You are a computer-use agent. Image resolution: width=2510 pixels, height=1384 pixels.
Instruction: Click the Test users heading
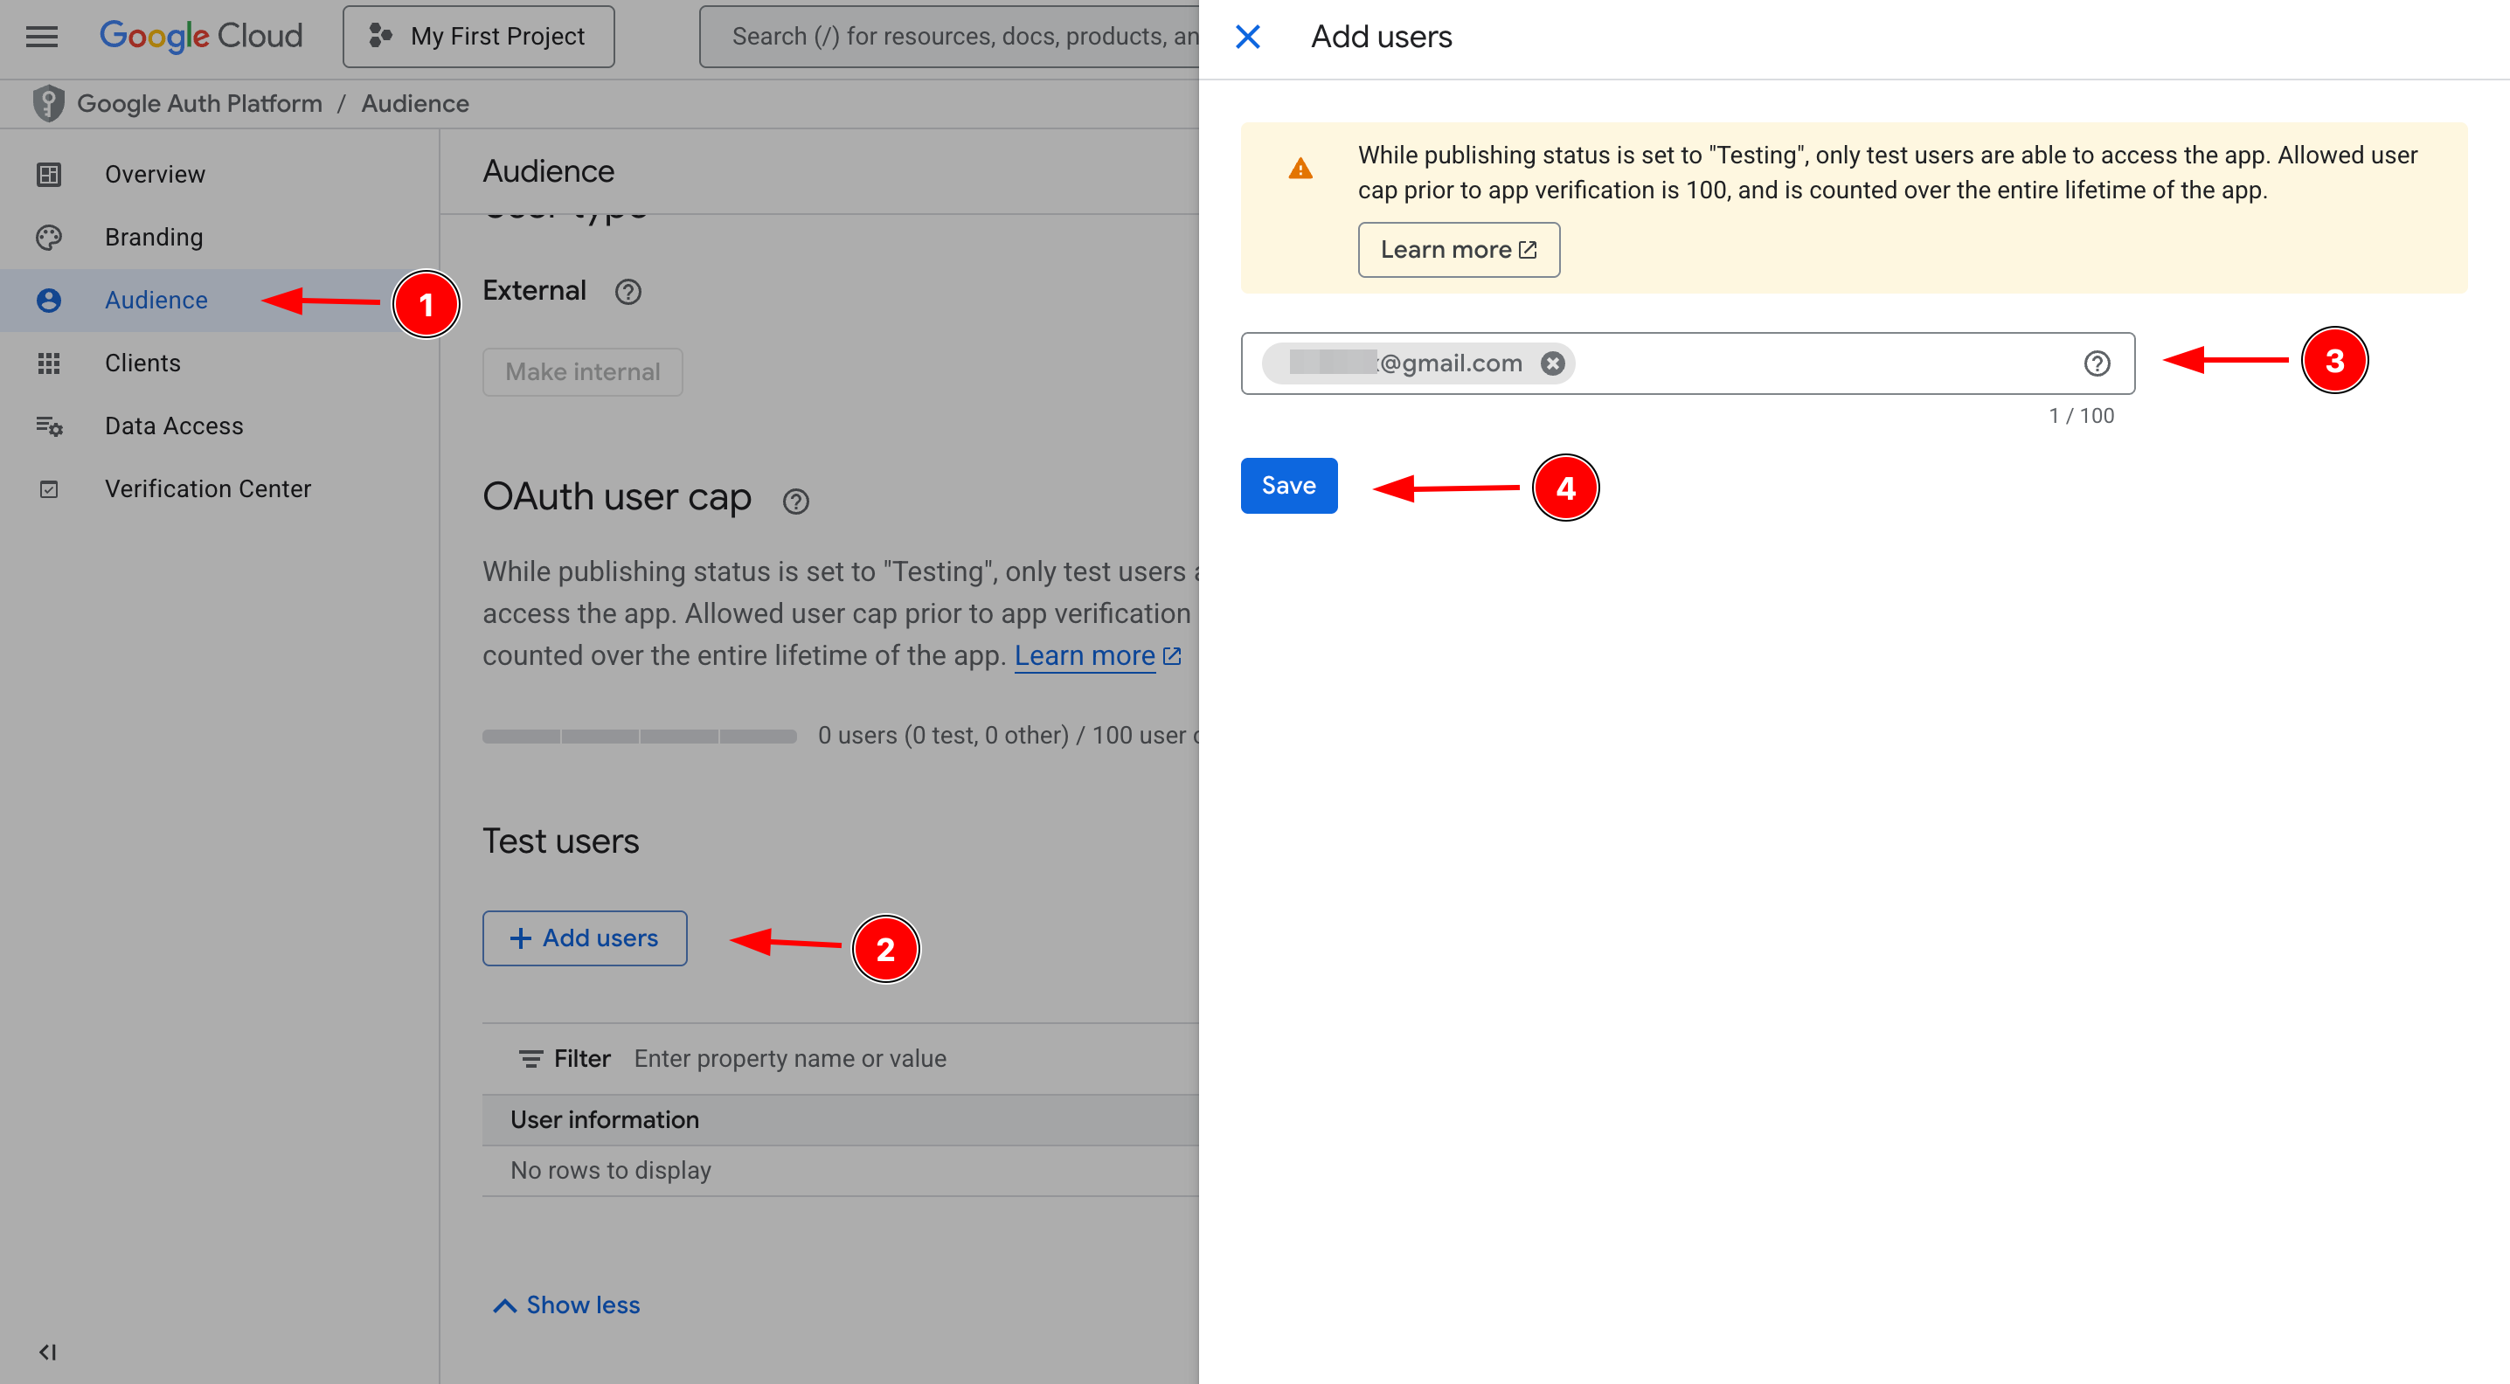click(561, 841)
